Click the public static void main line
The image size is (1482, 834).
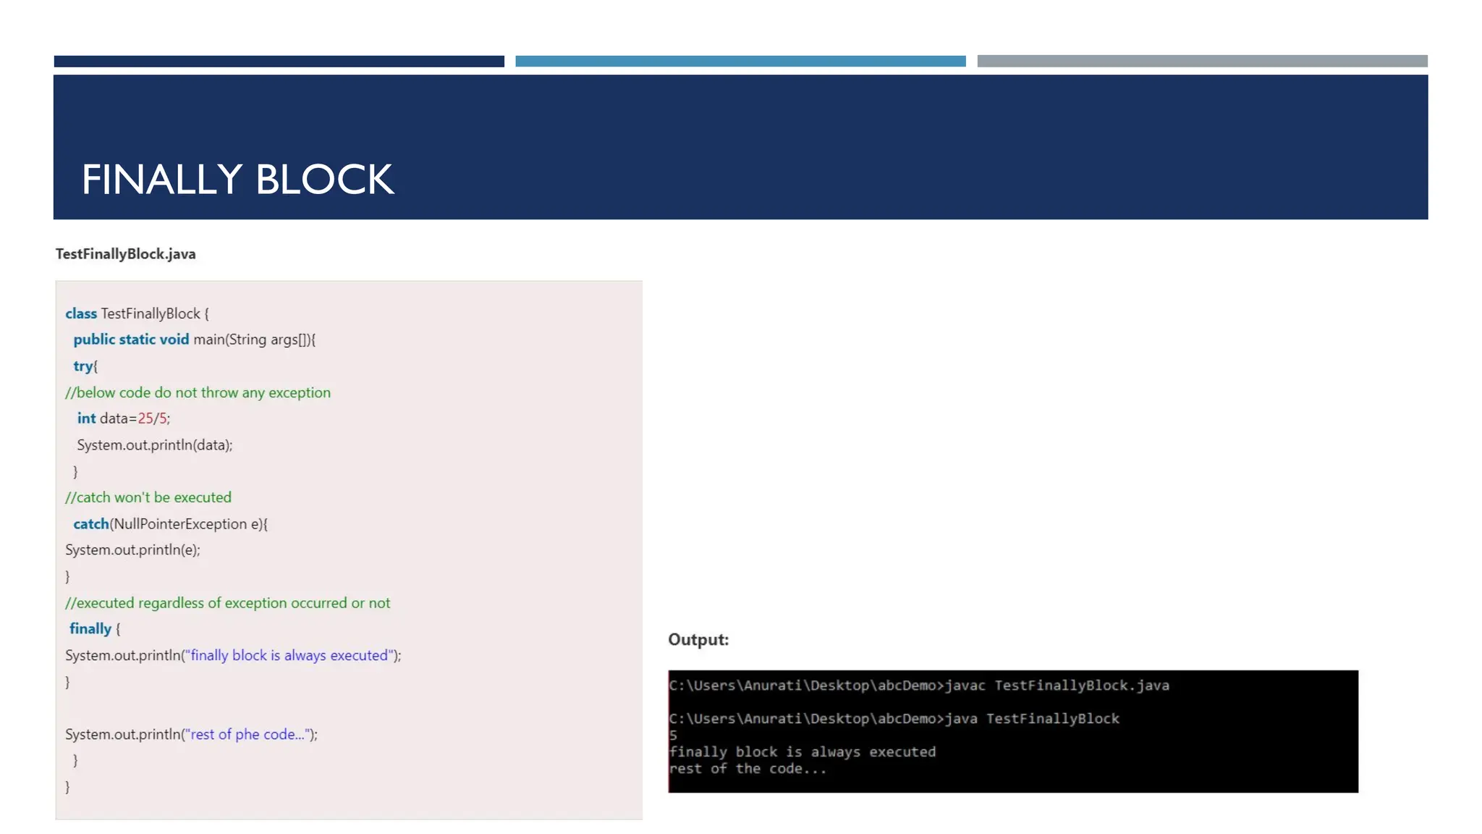click(194, 340)
